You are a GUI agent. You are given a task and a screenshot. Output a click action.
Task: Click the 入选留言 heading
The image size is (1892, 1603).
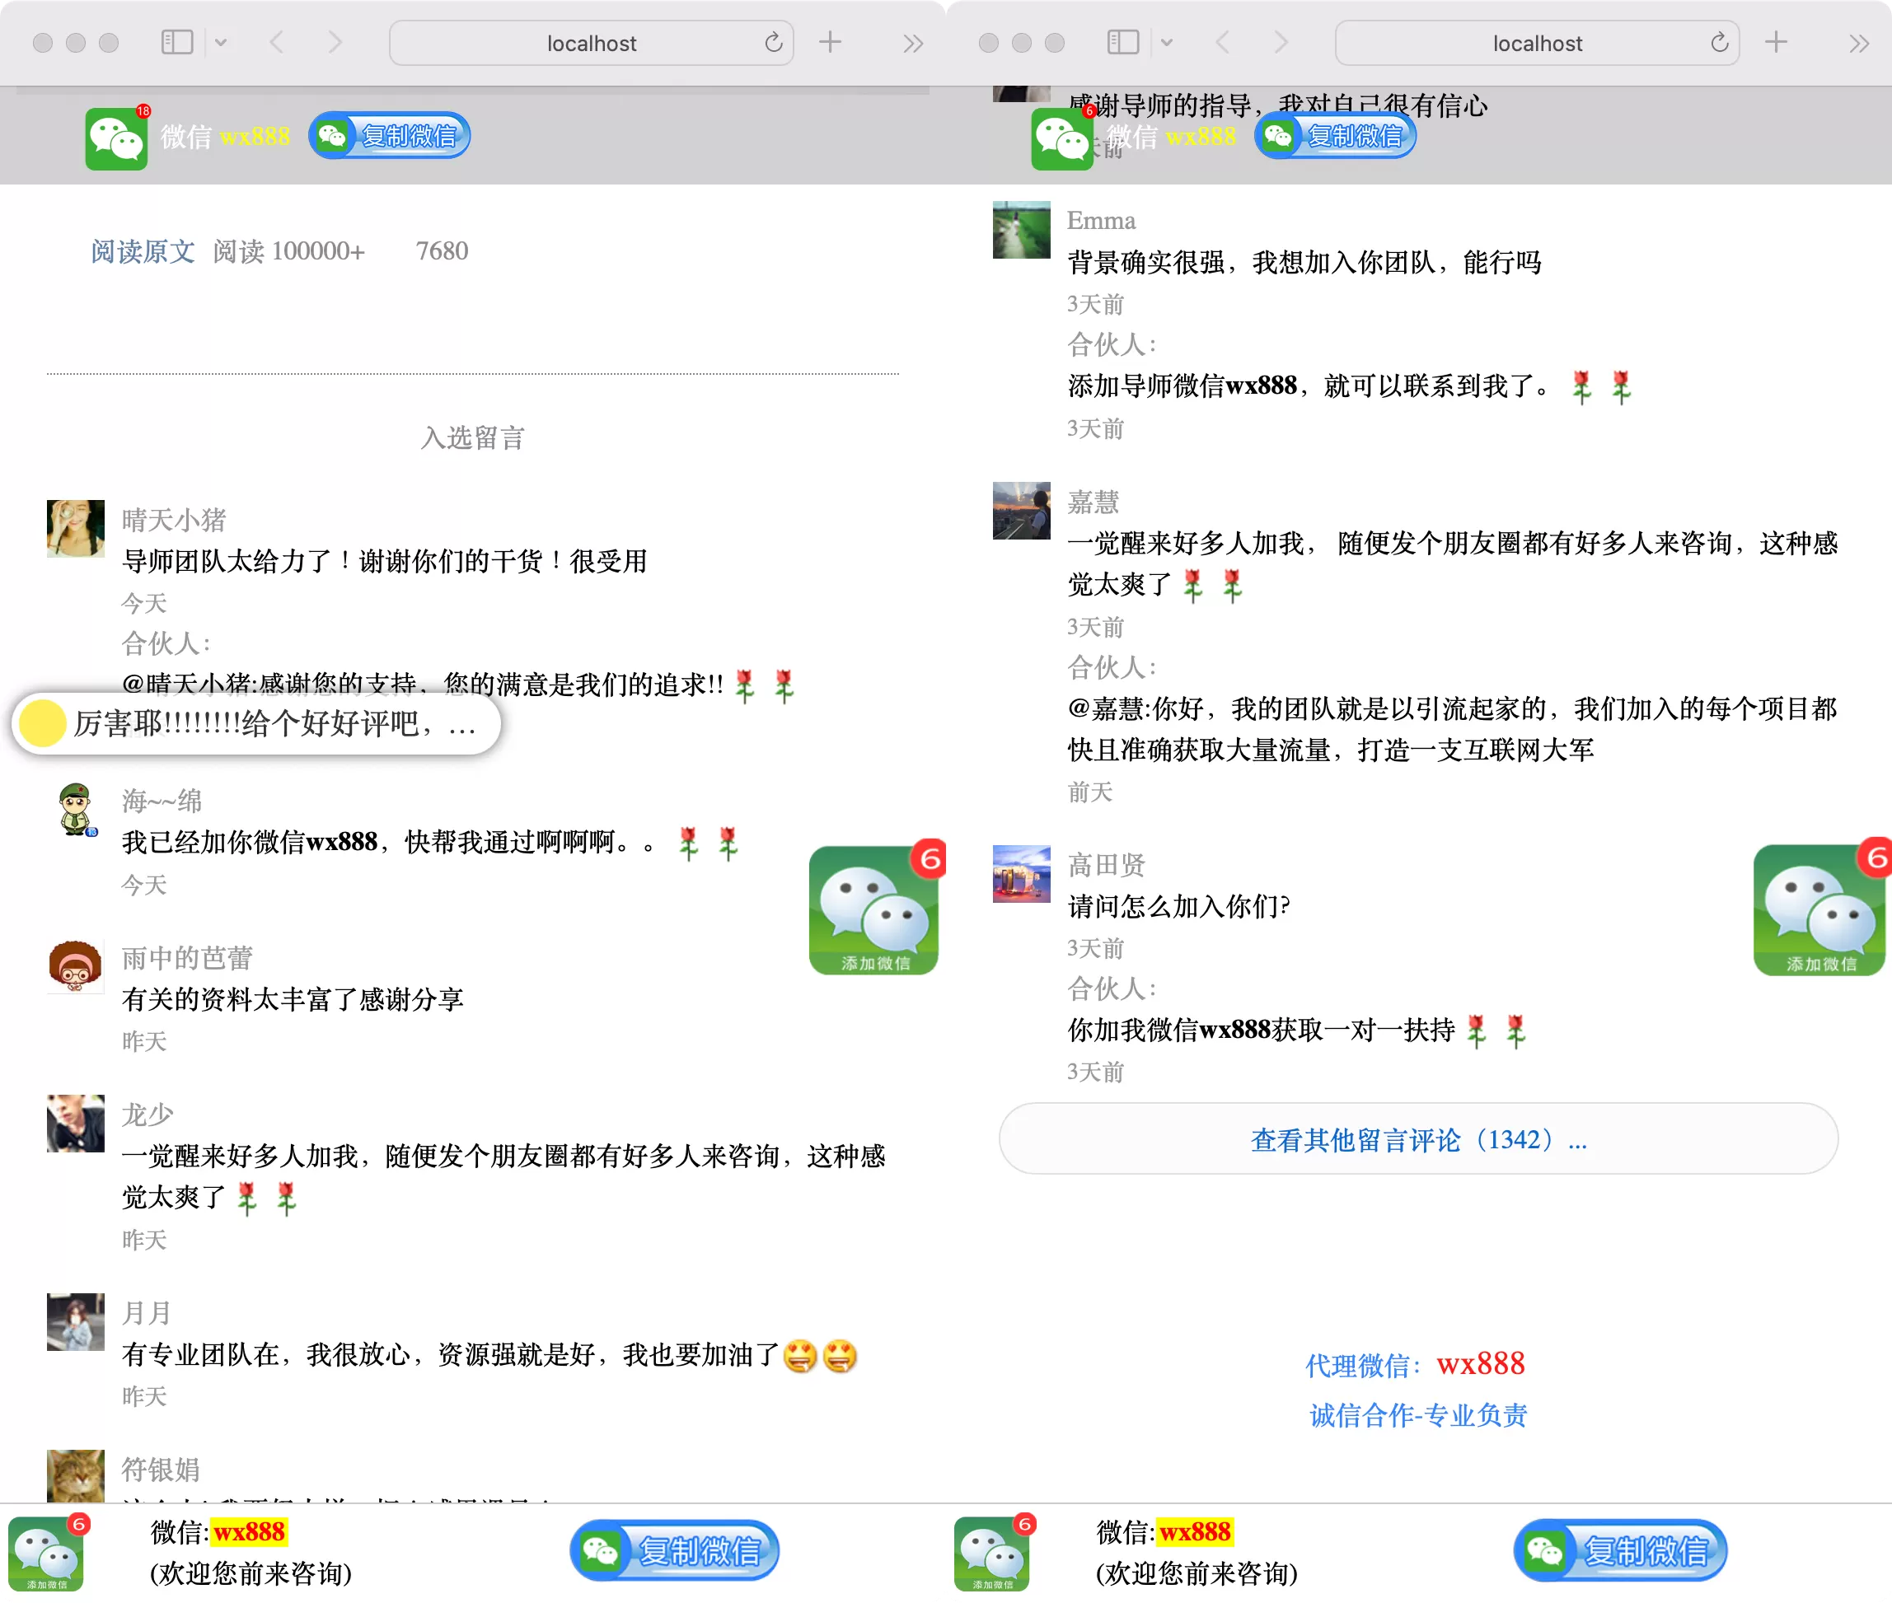[473, 438]
